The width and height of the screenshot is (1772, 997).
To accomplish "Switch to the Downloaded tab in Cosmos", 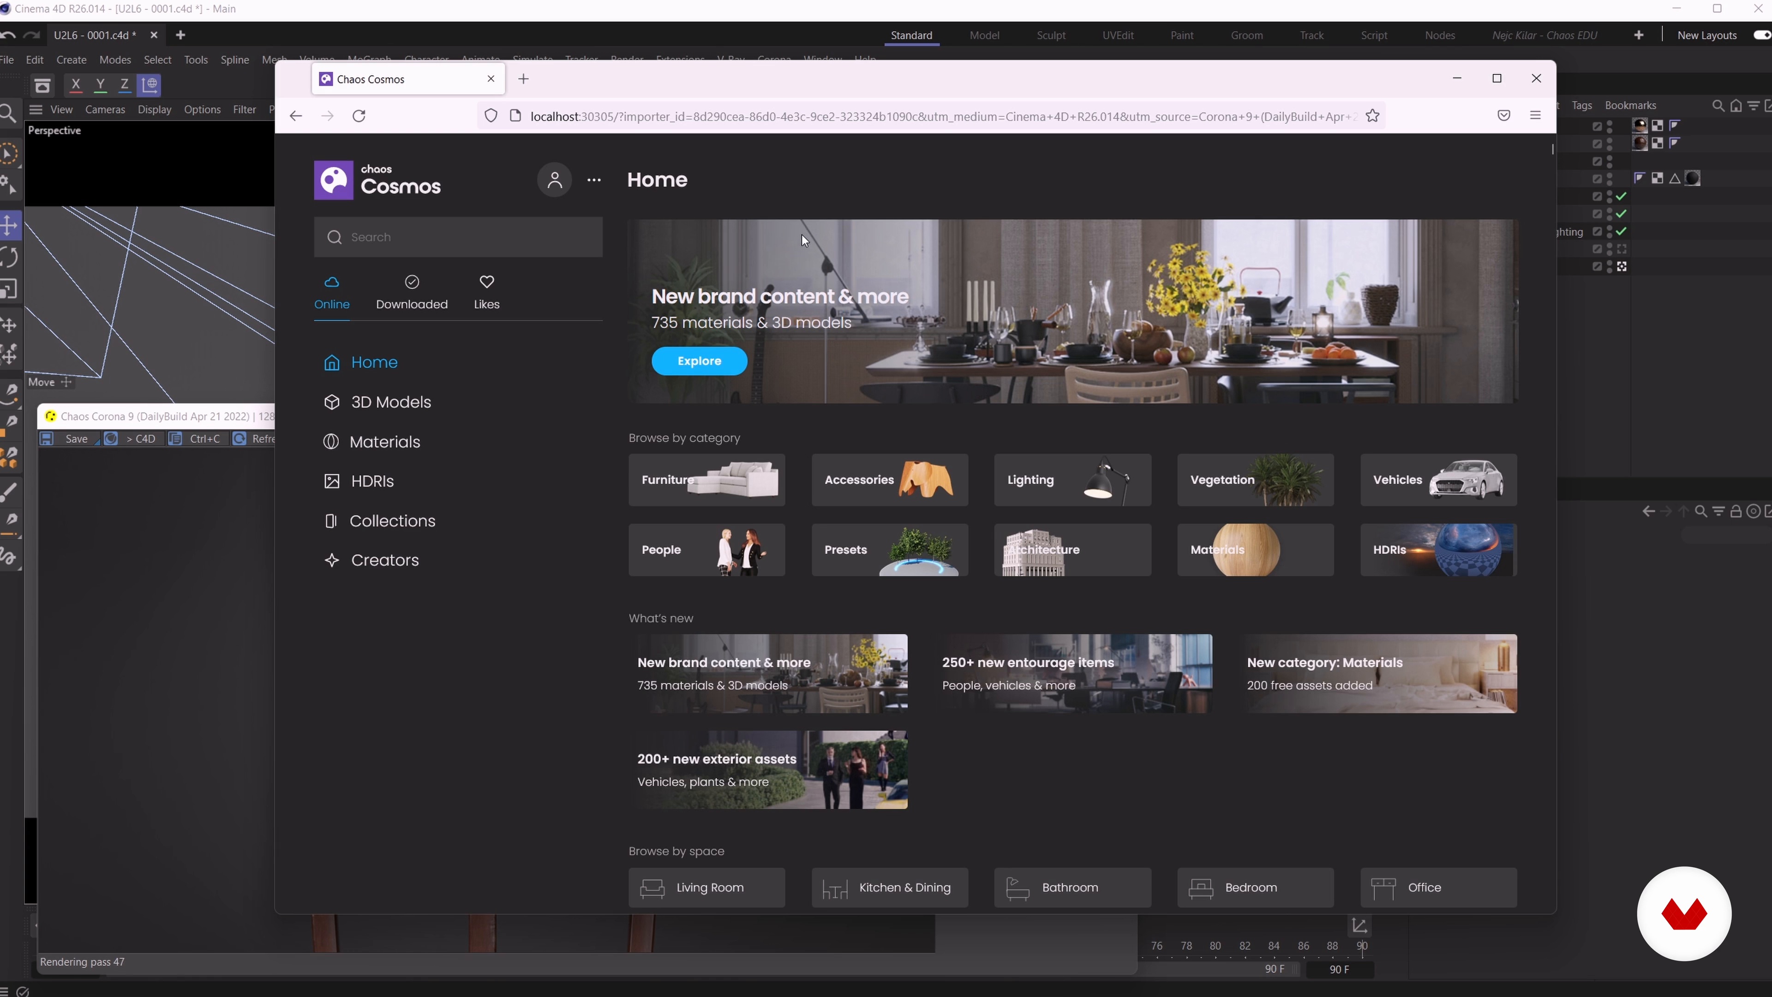I will [x=411, y=293].
